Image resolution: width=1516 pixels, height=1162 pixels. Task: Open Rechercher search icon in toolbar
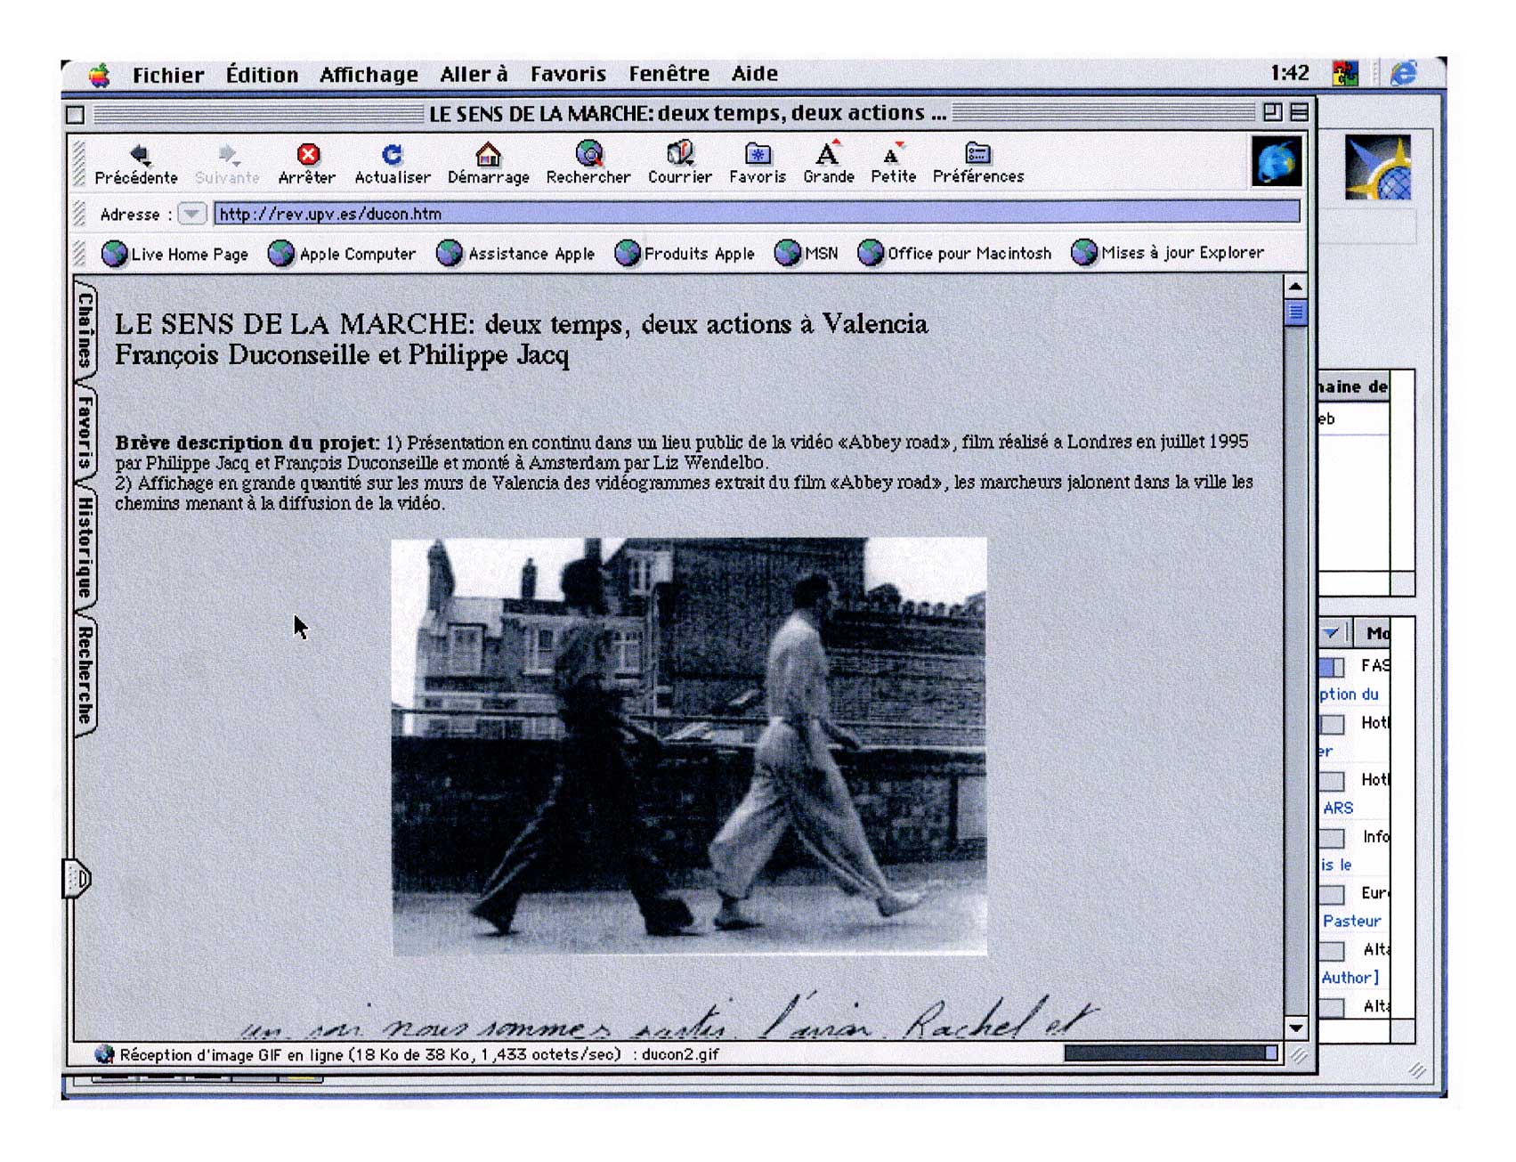click(x=588, y=154)
